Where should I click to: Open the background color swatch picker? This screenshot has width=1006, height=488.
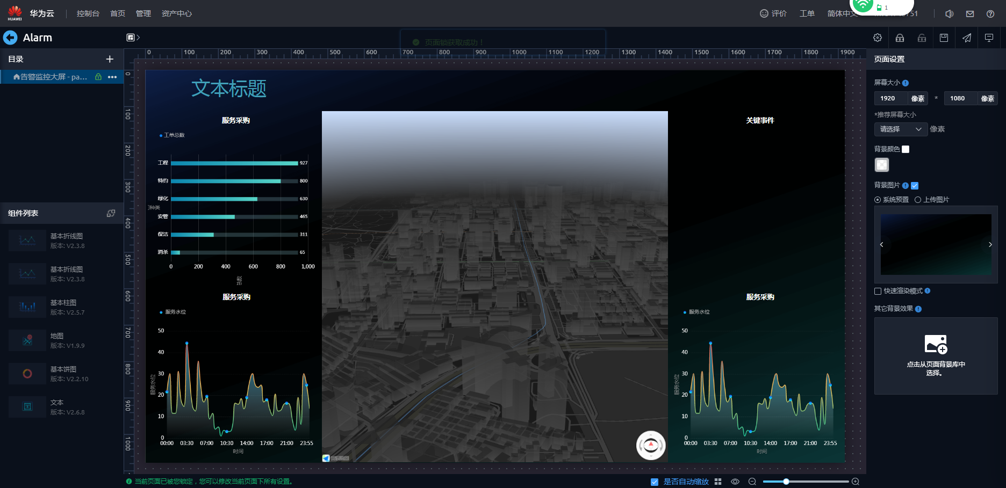point(882,165)
